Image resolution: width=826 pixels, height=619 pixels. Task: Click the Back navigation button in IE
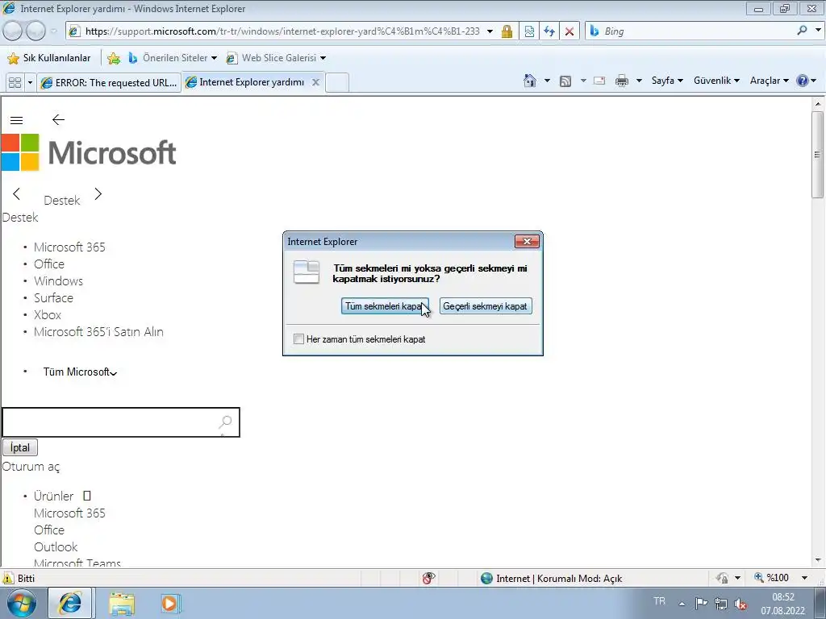coord(13,31)
